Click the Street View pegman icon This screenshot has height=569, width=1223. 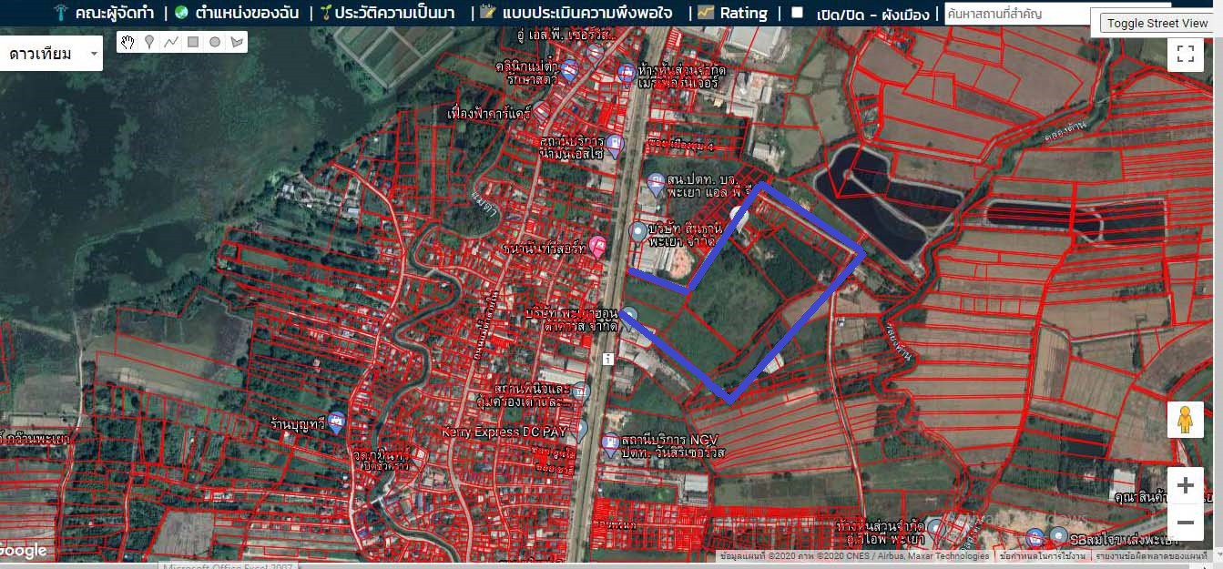pyautogui.click(x=1185, y=421)
